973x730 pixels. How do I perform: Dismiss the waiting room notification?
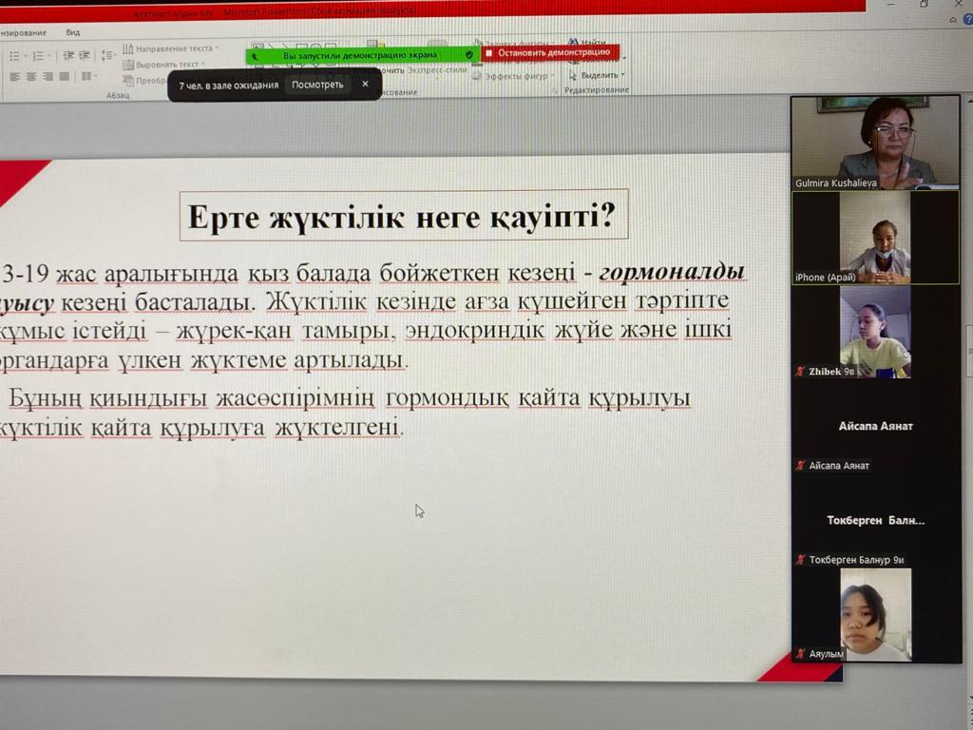[x=365, y=85]
